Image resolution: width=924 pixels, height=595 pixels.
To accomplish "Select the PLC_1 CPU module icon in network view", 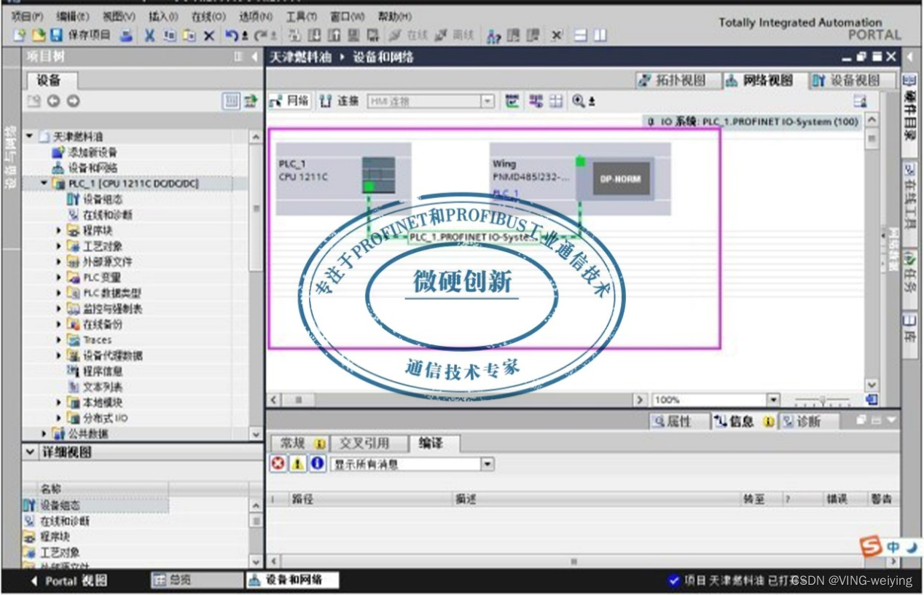I will tap(378, 175).
